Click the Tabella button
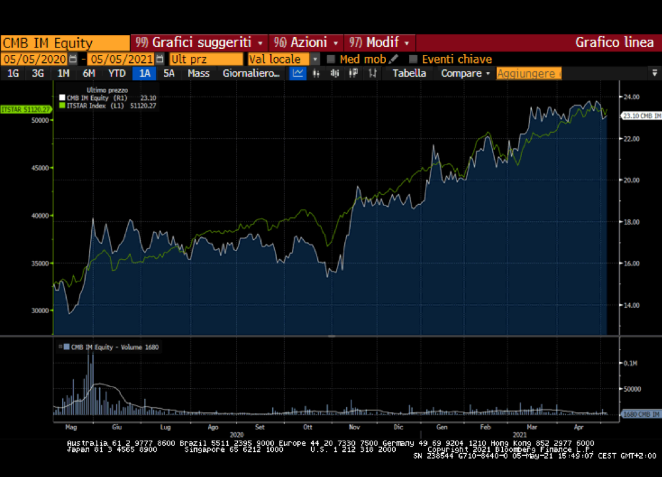The image size is (662, 477). [409, 73]
